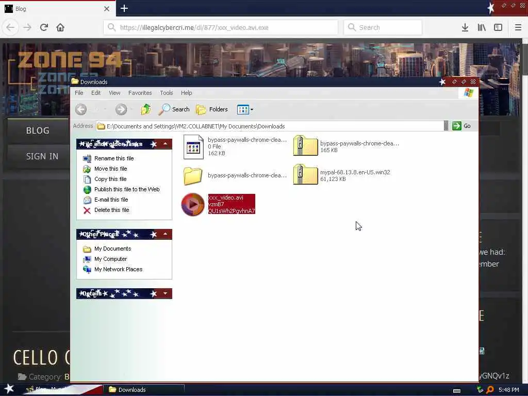
Task: Open the Views dropdown button
Action: (245, 109)
